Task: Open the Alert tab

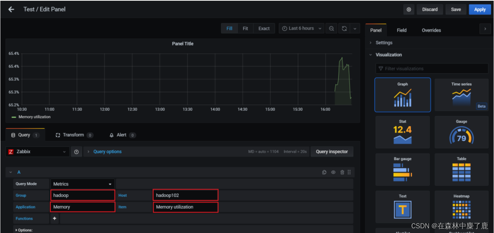Action: point(122,135)
